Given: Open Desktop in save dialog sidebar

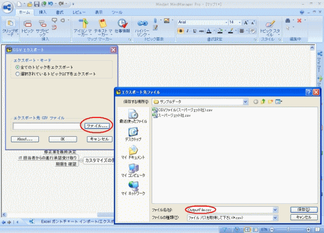Looking at the screenshot, I should click(x=133, y=134).
